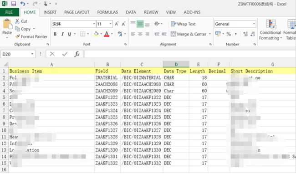Viewport: 296px width, 174px height.
Task: Switch to the VIEW tab
Action: (x=171, y=12)
